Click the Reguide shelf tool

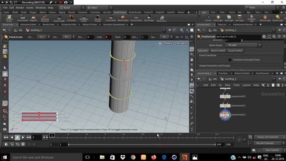click(x=33, y=18)
